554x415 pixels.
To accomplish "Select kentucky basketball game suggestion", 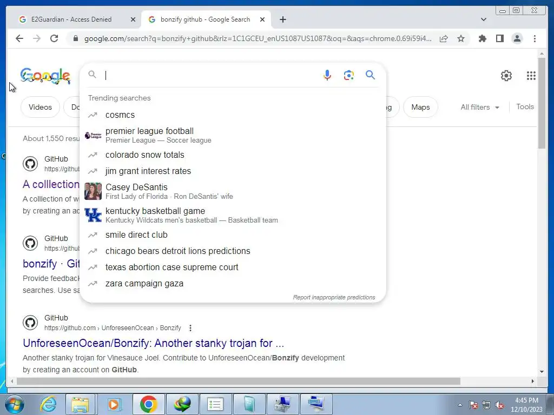I will pos(233,215).
